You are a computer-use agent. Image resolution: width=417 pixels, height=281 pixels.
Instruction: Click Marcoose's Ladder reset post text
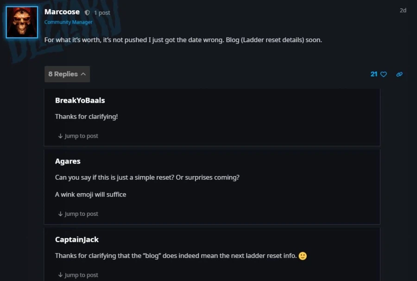click(183, 40)
